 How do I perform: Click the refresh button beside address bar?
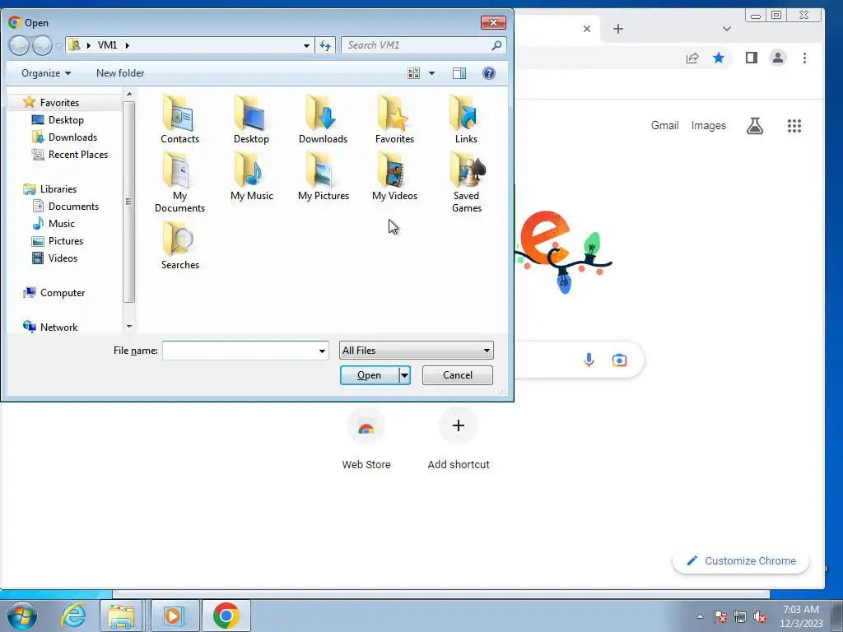point(325,45)
